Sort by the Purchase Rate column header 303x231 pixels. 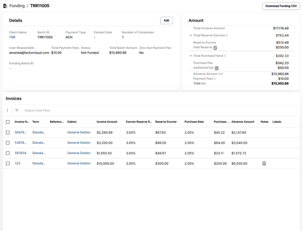pos(194,122)
